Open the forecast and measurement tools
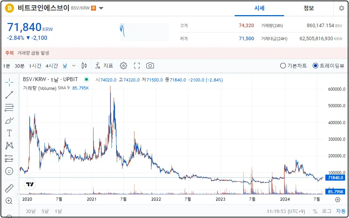Screen dimensions: 349x218 tap(9, 158)
